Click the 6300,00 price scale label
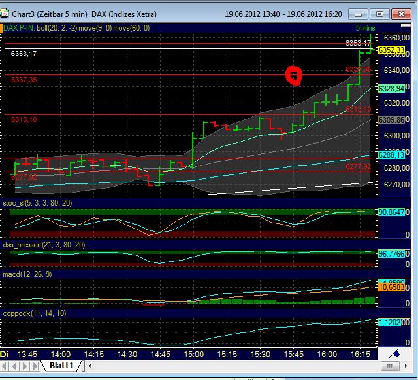This screenshot has width=418, height=380. click(396, 136)
